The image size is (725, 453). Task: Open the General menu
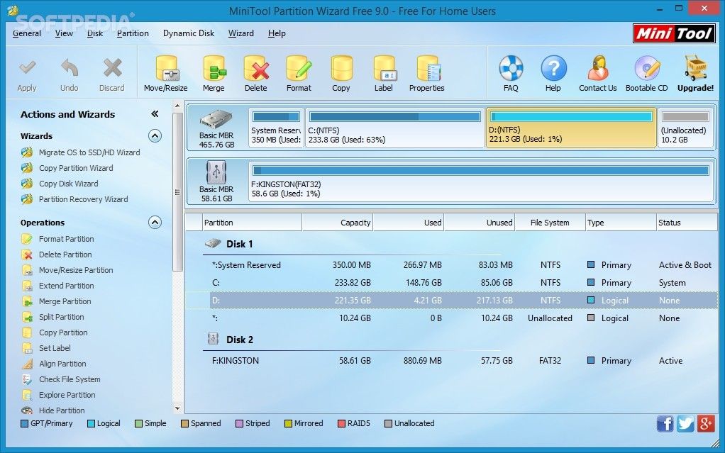point(27,33)
